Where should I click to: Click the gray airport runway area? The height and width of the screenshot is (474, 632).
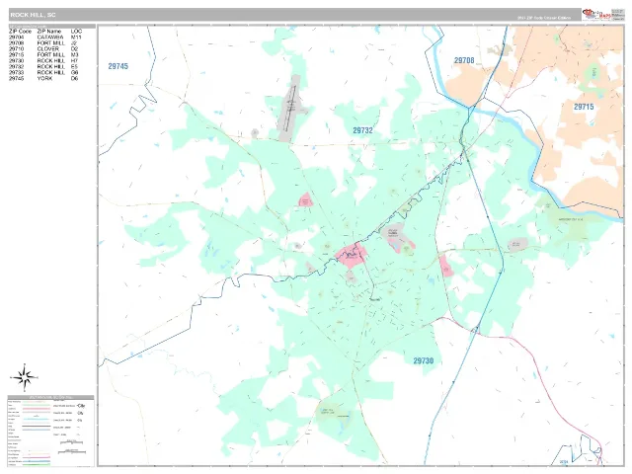[289, 109]
